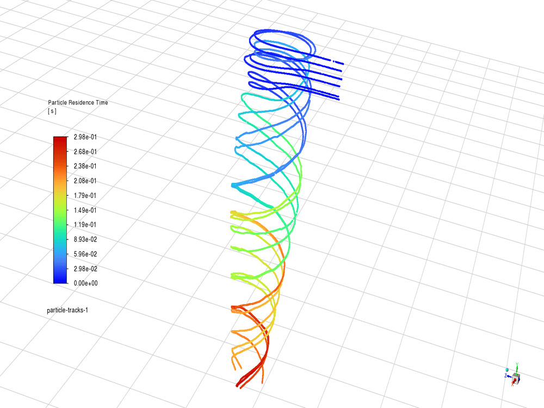Click the cyan sphere near the axis triad
The image size is (544, 408).
point(507,369)
